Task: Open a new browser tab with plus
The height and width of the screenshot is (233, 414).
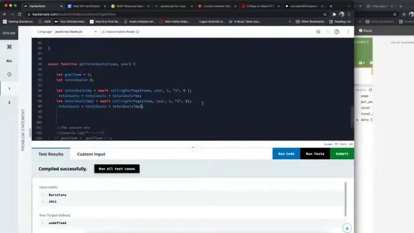Action: (x=331, y=6)
